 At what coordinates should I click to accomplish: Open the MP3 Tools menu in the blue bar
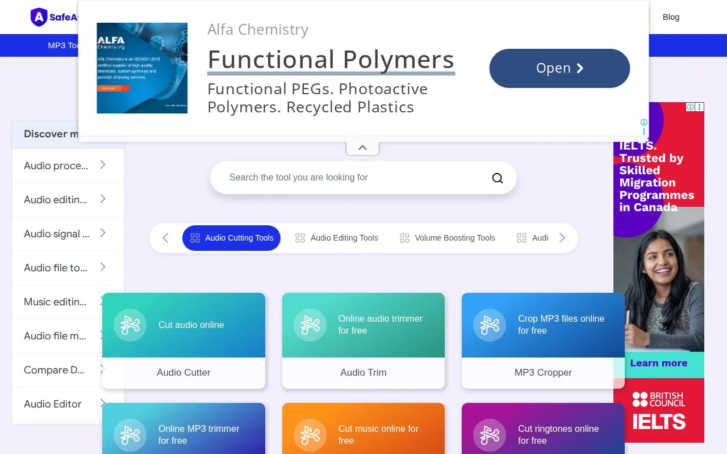click(62, 45)
